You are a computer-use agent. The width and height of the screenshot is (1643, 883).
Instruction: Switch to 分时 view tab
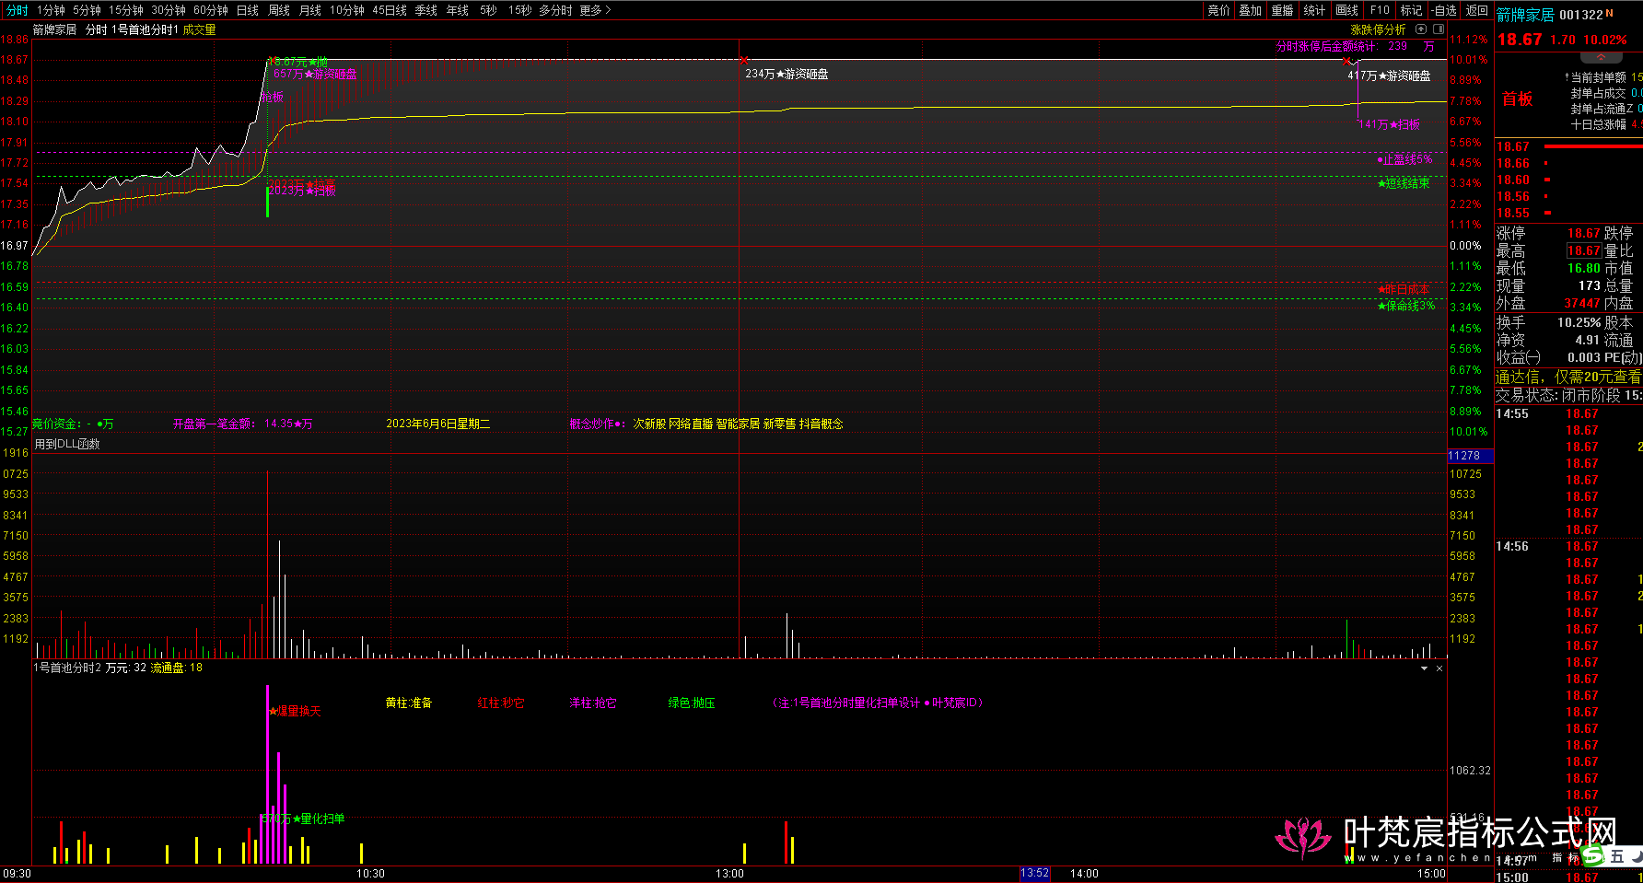coord(17,10)
